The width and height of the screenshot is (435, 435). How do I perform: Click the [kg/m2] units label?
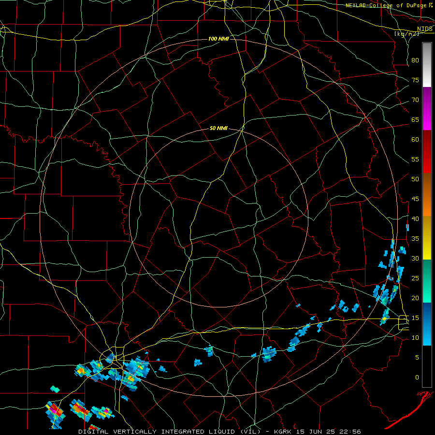(x=406, y=34)
